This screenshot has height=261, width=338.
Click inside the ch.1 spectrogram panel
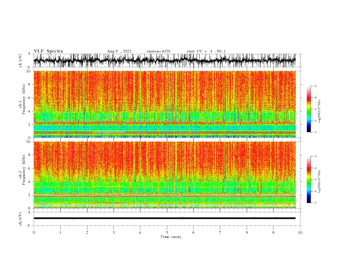tap(164, 104)
